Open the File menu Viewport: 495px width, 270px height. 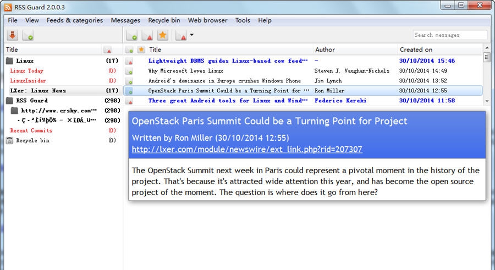pyautogui.click(x=13, y=20)
